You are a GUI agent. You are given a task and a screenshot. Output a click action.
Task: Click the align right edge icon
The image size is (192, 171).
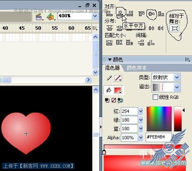point(130,14)
